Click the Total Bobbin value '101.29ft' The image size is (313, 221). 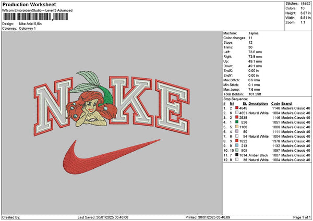coord(255,94)
